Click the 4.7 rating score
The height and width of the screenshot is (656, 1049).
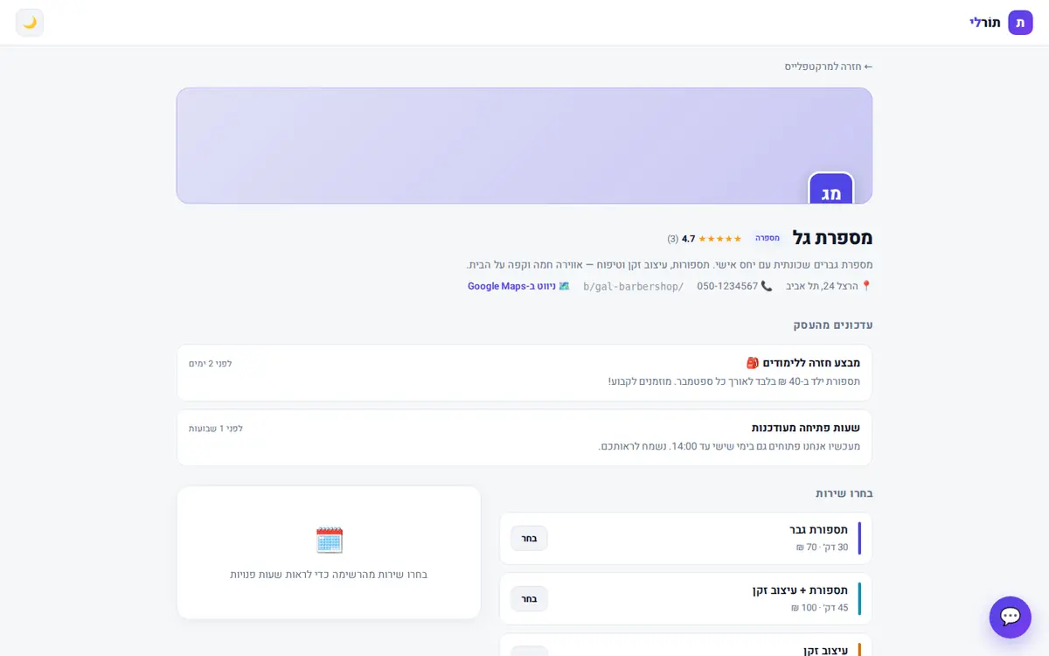point(688,239)
